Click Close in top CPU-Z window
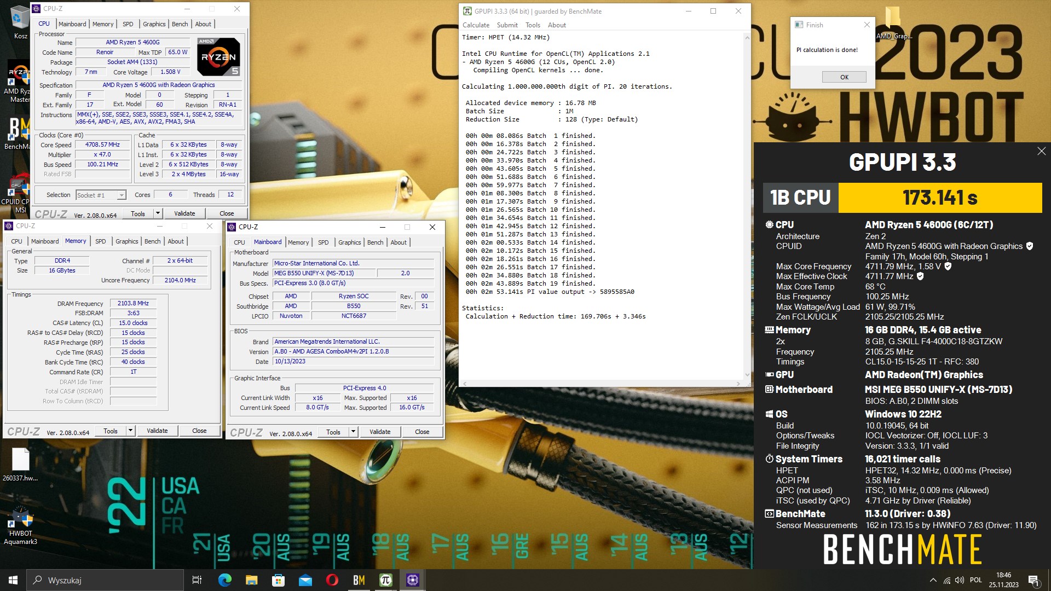Image resolution: width=1051 pixels, height=591 pixels. point(227,213)
